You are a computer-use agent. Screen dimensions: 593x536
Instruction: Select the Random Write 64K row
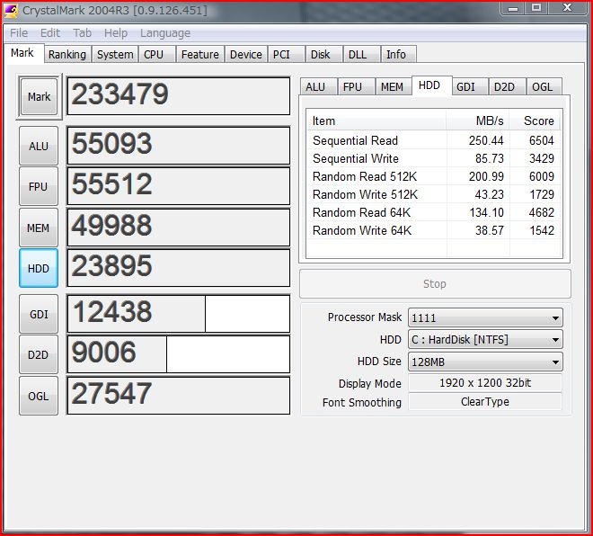coord(434,230)
